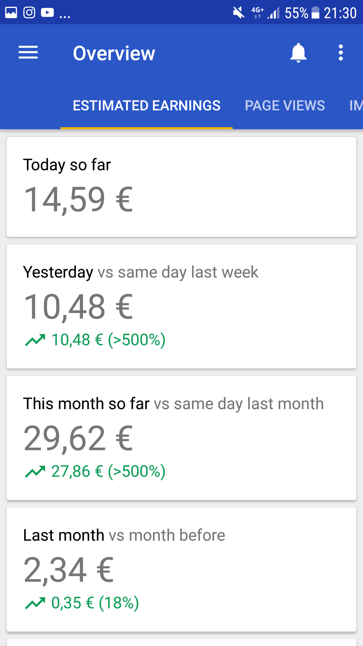
Task: Tap the 0,35 € (18%) change link
Action: click(x=95, y=603)
